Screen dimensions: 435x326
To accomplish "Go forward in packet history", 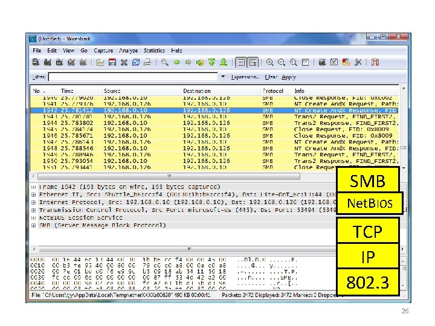I will 188,62.
